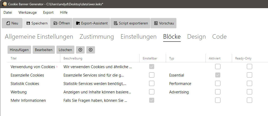
Task: Open the Werkzeuge menu
Action: [x=27, y=12]
